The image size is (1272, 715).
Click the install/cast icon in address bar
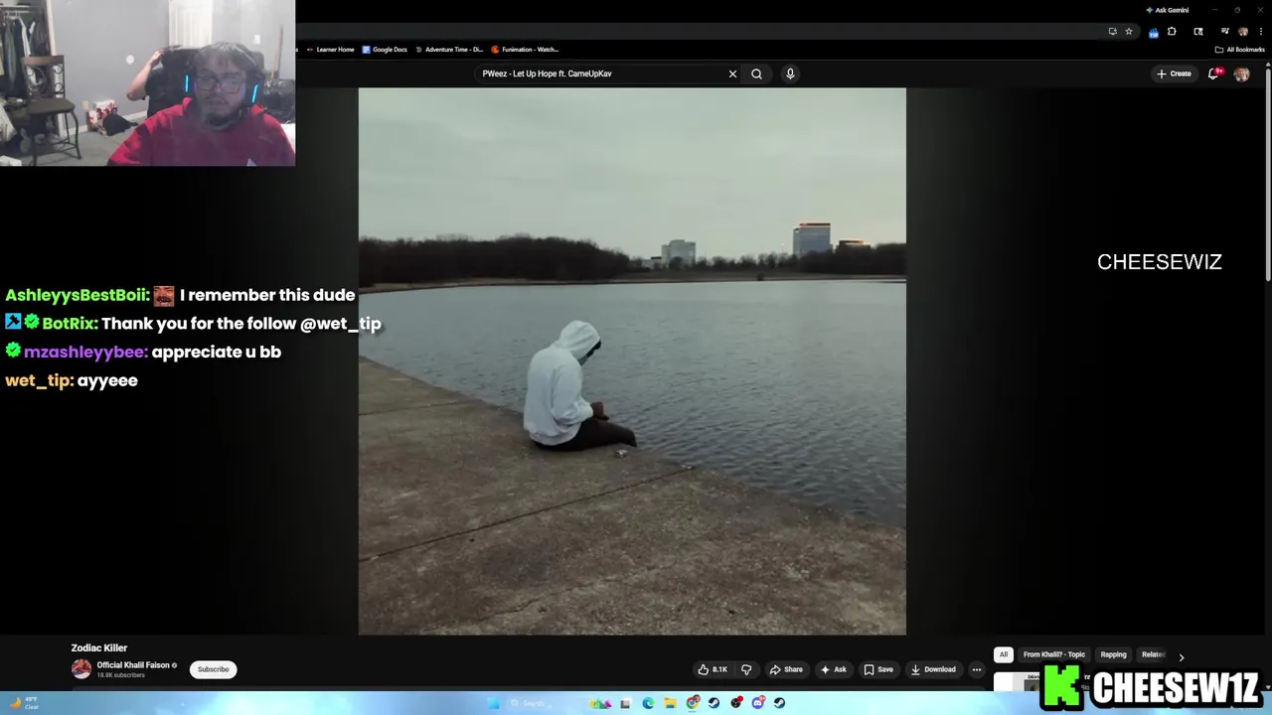pos(1113,32)
